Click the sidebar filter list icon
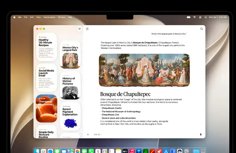Viewport: 236px width, 153px height. click(80, 29)
